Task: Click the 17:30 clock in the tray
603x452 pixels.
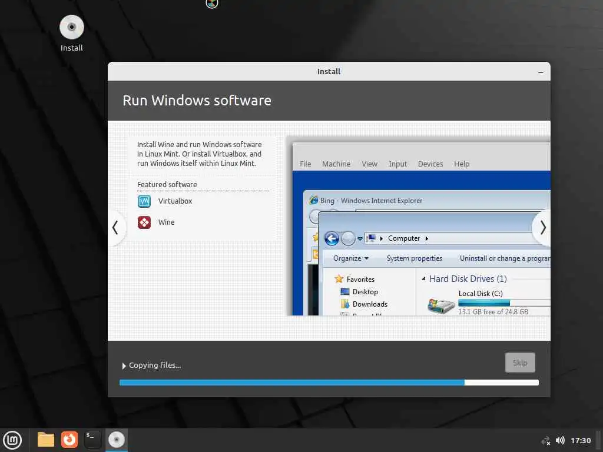Action: pos(581,440)
